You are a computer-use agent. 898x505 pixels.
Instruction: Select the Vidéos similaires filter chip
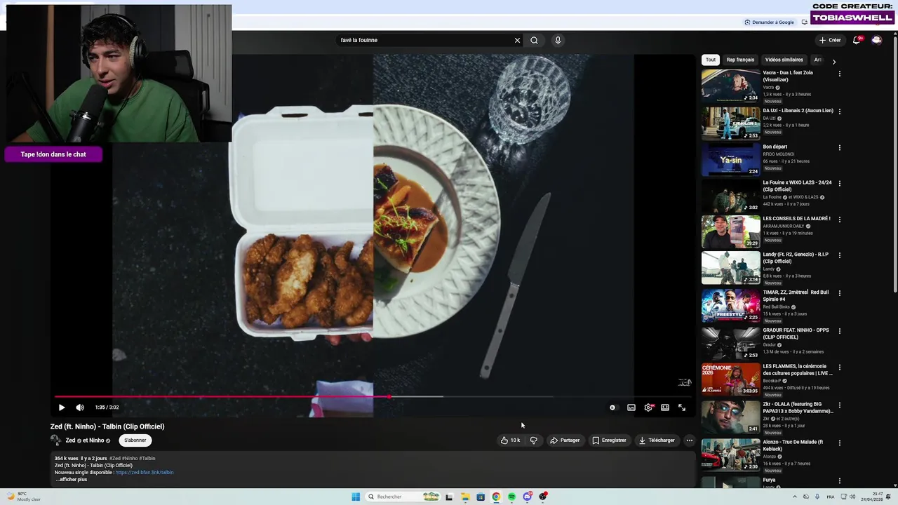point(784,60)
